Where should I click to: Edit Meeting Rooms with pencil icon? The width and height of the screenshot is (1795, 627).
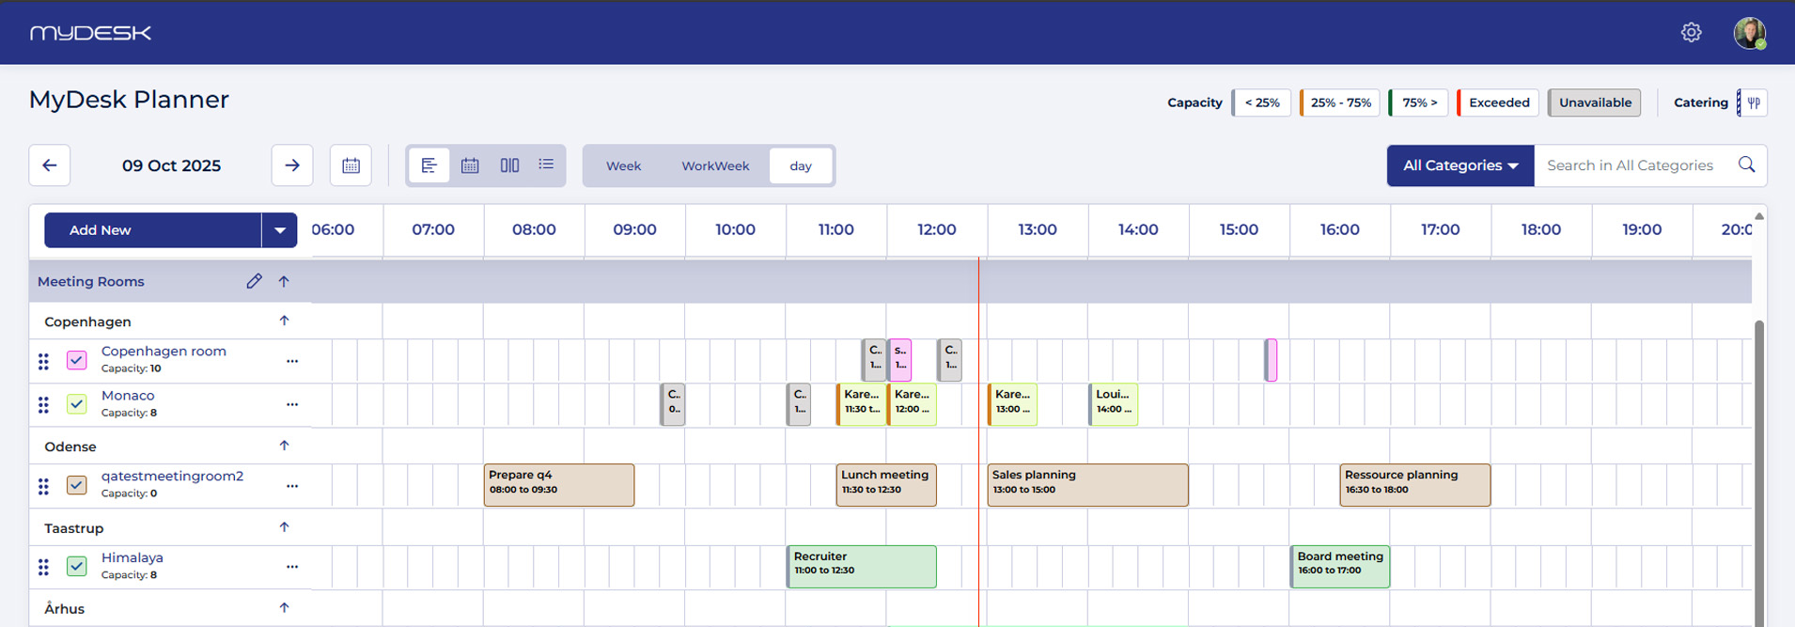[x=254, y=281]
